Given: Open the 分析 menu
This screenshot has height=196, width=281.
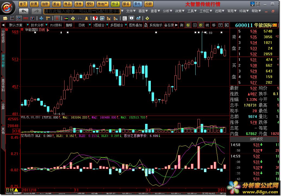Looking at the screenshot, I should coord(167,11).
